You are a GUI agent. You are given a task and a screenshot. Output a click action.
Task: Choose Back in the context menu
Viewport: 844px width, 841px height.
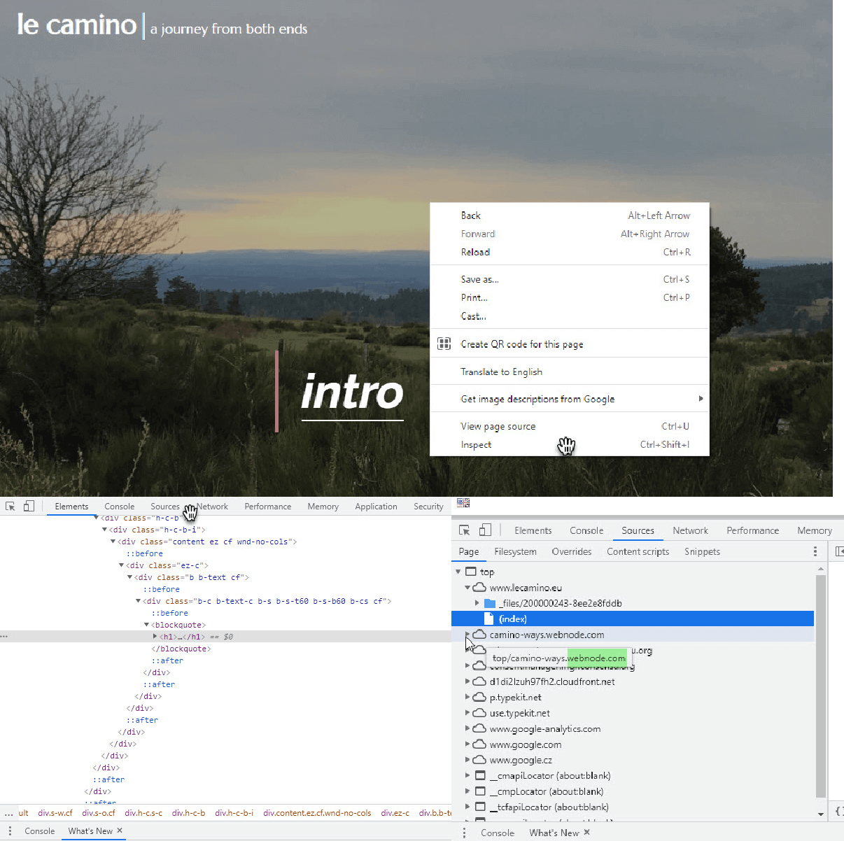(x=570, y=215)
